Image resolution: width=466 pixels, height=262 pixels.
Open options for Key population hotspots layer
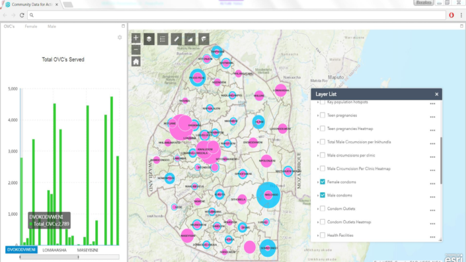tap(432, 104)
